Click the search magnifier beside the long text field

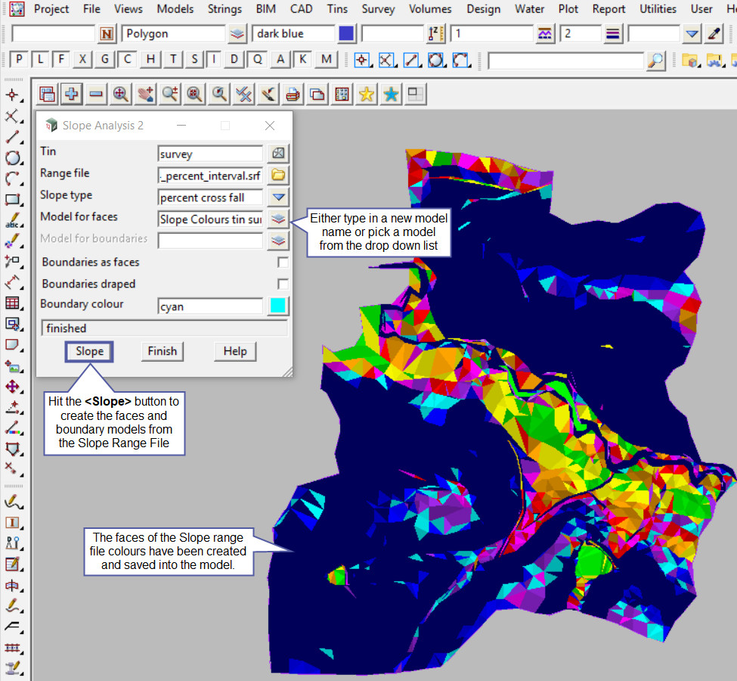[x=656, y=61]
